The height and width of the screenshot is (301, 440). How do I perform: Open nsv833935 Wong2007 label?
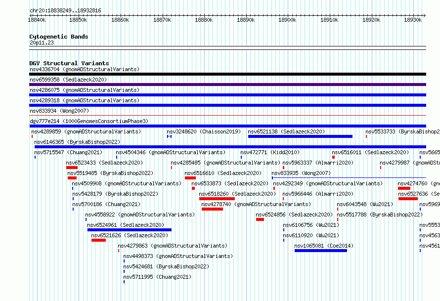pyautogui.click(x=301, y=173)
